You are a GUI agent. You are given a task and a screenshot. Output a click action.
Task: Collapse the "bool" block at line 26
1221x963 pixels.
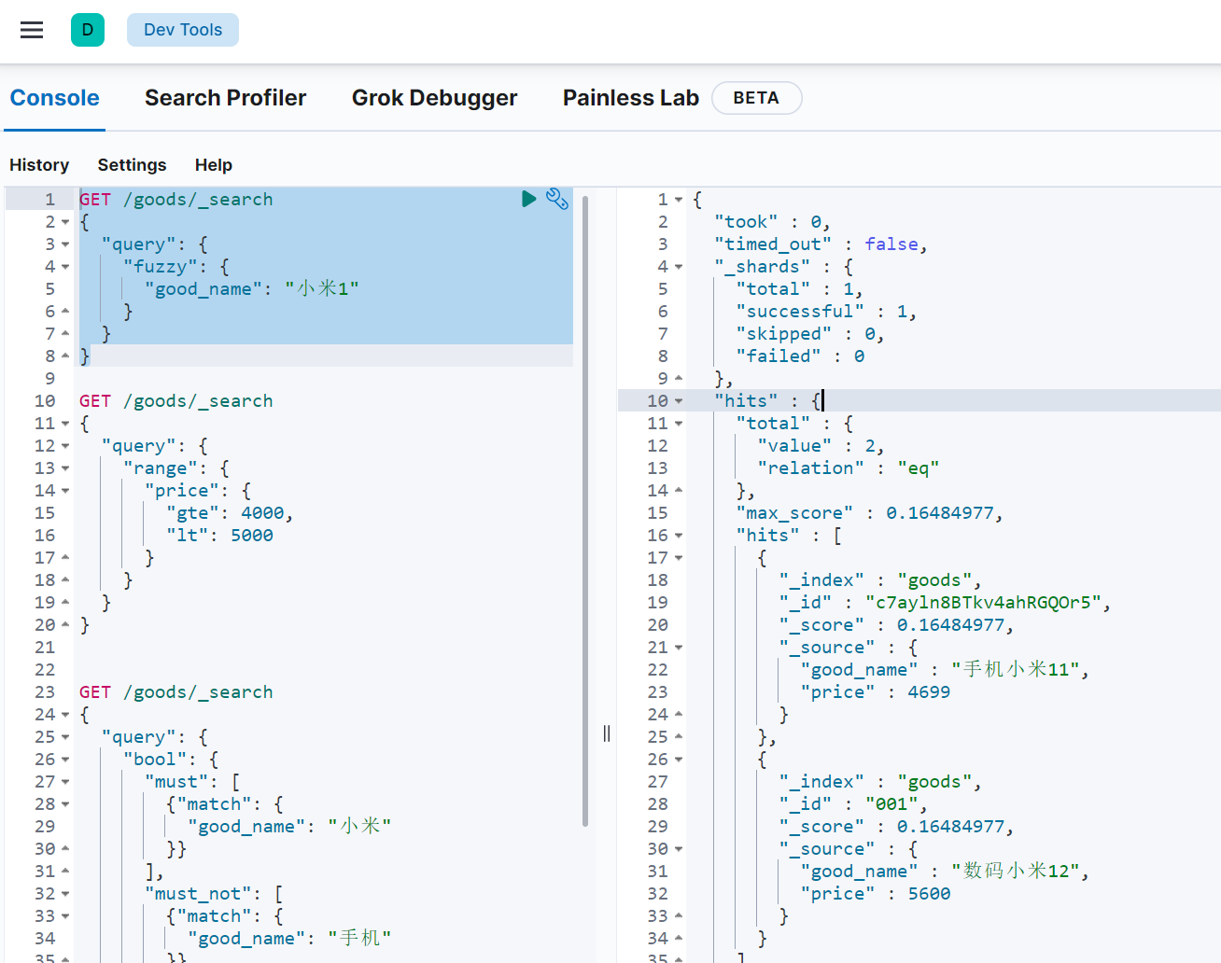pyautogui.click(x=65, y=760)
